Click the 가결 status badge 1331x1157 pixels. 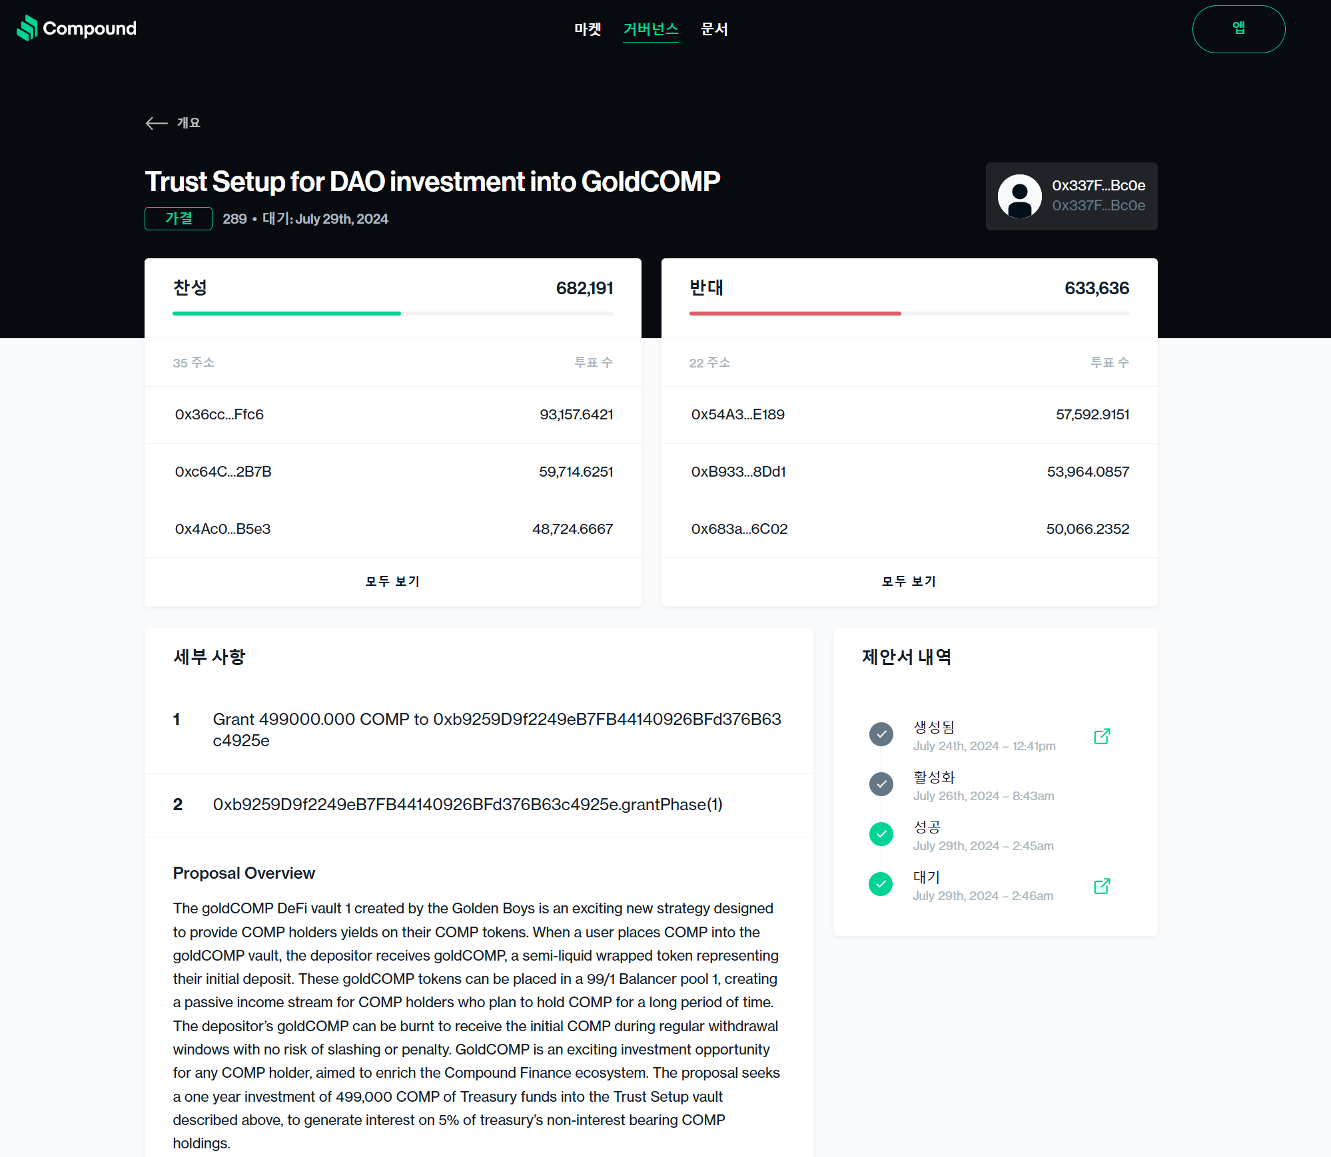(x=179, y=218)
